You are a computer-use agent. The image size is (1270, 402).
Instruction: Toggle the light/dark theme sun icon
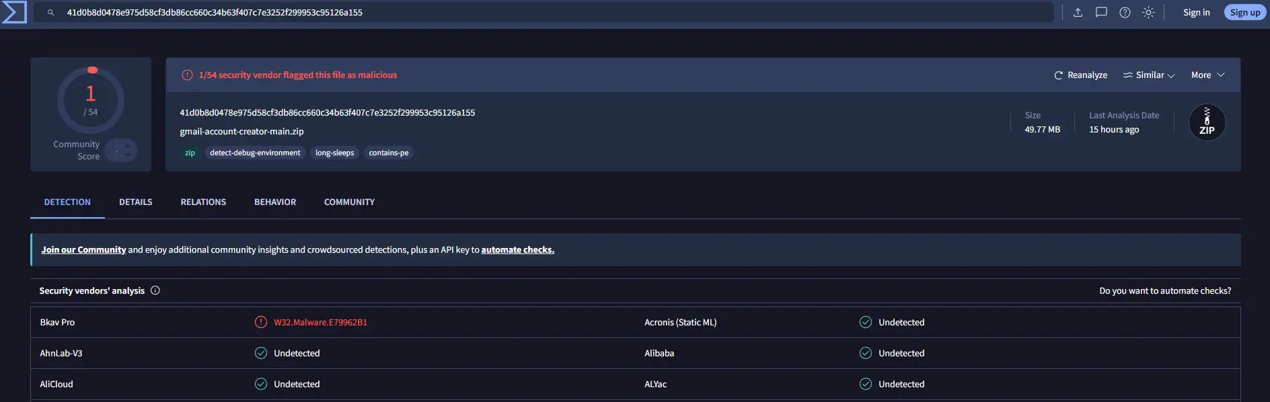pyautogui.click(x=1148, y=12)
